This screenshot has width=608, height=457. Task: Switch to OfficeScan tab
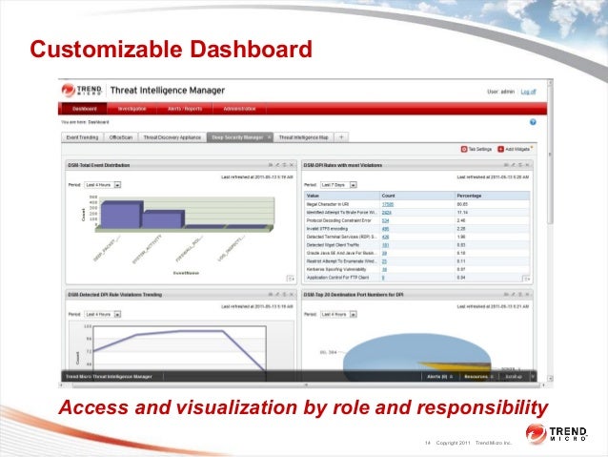click(121, 137)
